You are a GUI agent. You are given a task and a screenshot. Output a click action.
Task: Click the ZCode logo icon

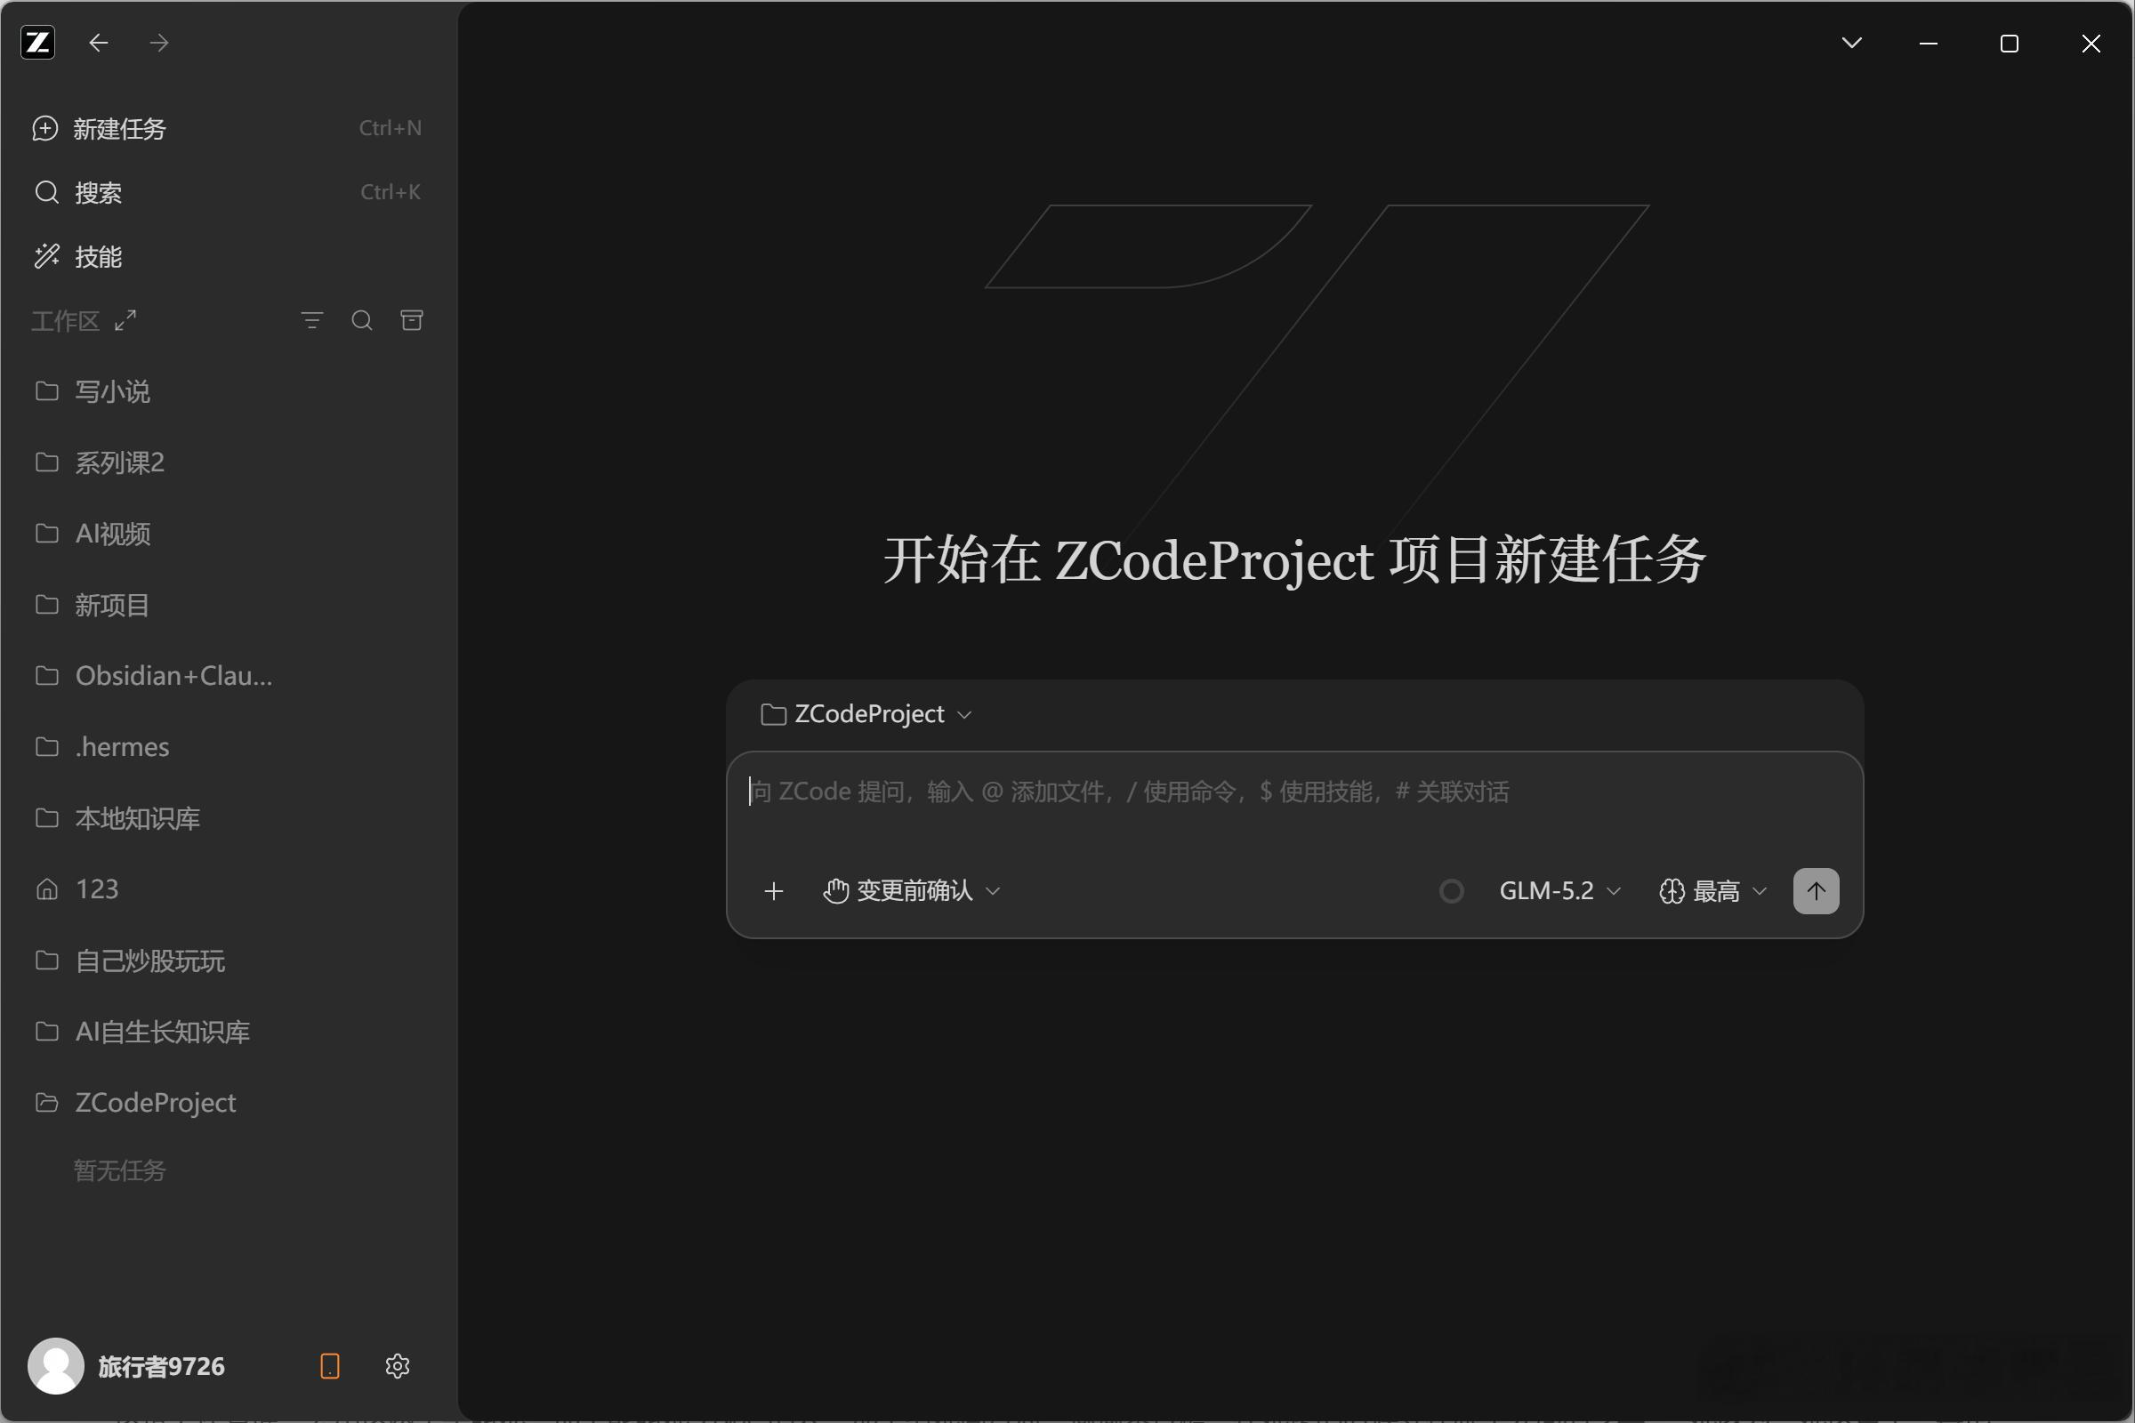38,43
